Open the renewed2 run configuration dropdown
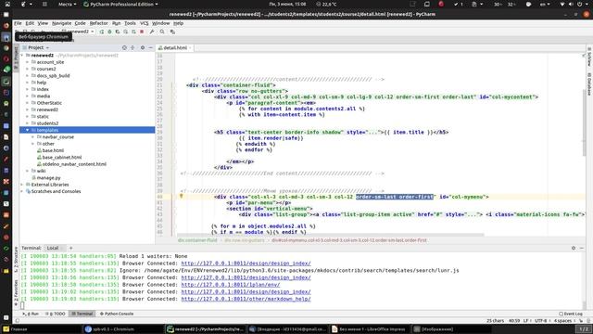593x334 pixels. (78, 32)
